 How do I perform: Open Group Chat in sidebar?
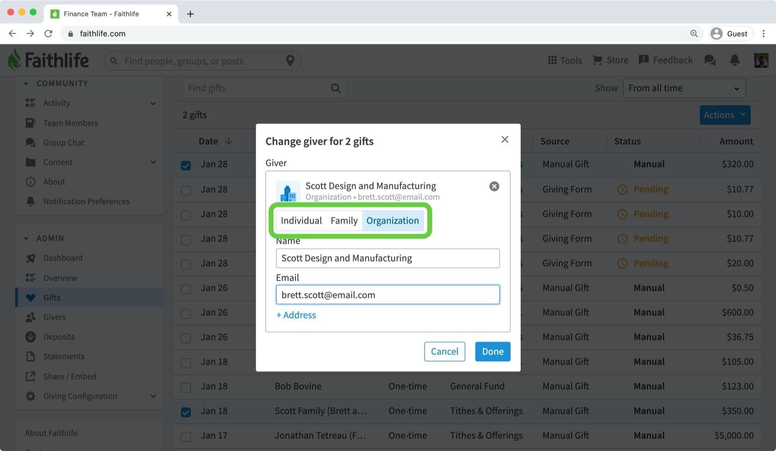click(64, 143)
